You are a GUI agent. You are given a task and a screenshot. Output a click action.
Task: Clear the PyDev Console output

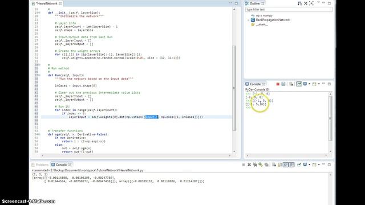291,84
